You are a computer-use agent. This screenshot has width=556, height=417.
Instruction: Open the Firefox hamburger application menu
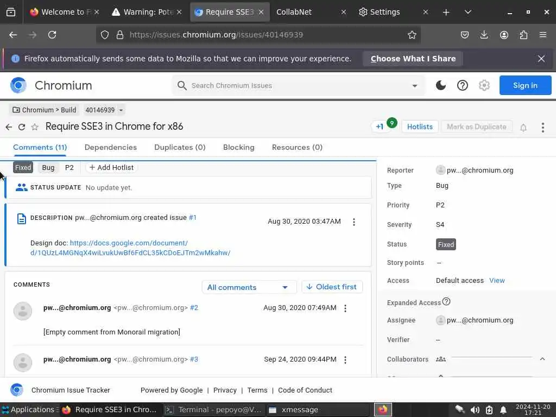(x=543, y=35)
